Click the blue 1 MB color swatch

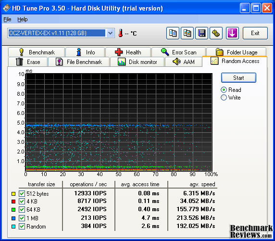tap(13, 218)
